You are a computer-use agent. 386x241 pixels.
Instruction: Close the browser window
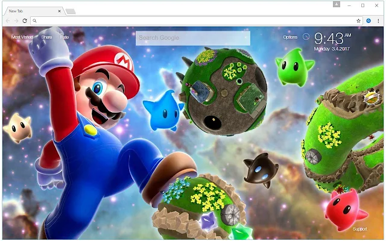click(x=376, y=5)
